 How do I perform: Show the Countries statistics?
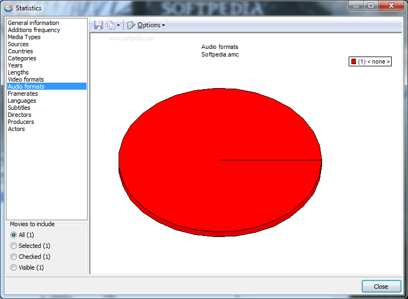[x=47, y=51]
